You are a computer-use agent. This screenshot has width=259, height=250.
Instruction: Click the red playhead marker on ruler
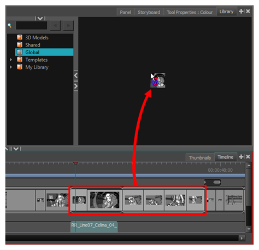tap(75, 164)
